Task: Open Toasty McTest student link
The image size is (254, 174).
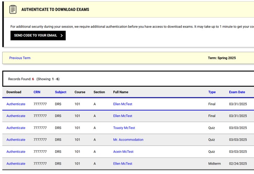Action: [x=124, y=128]
